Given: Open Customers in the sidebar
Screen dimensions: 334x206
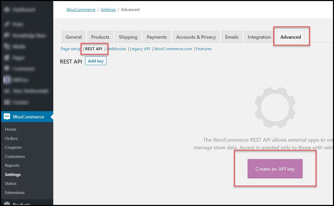Looking at the screenshot, I should click(15, 156).
